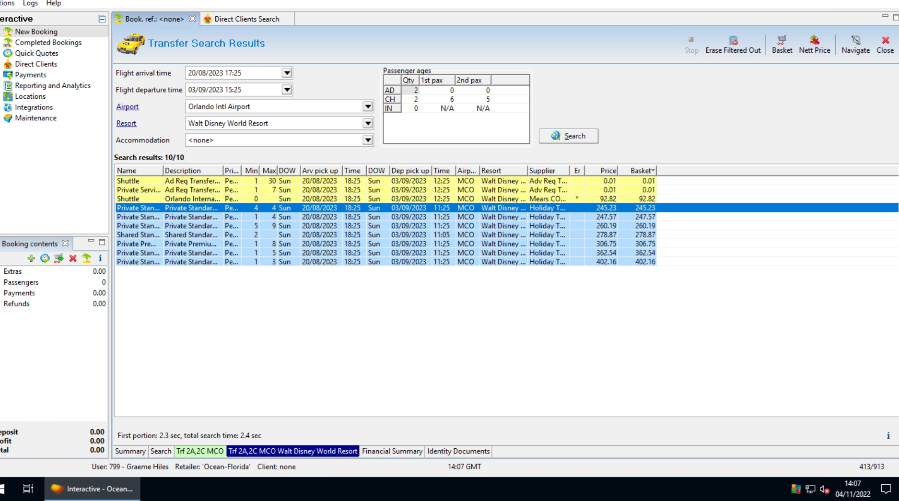
Task: Toggle the Nett Price toolbar icon
Action: 814,45
